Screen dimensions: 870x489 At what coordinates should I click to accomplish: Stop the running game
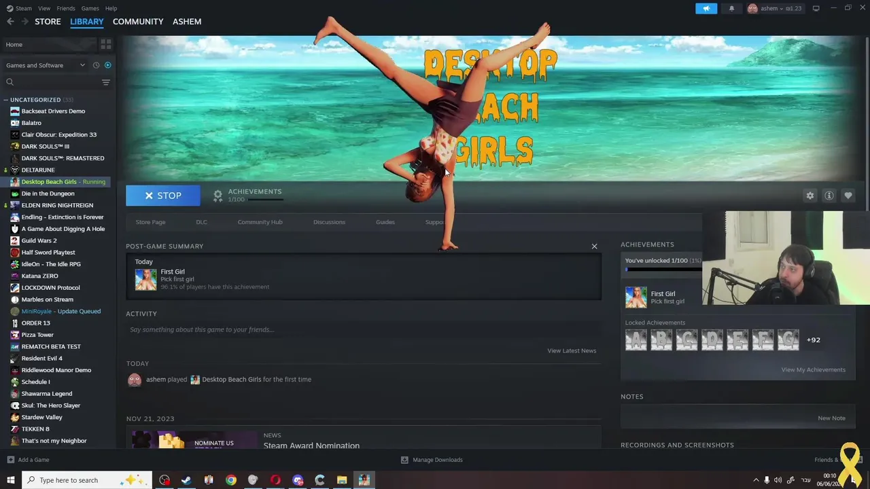click(163, 196)
